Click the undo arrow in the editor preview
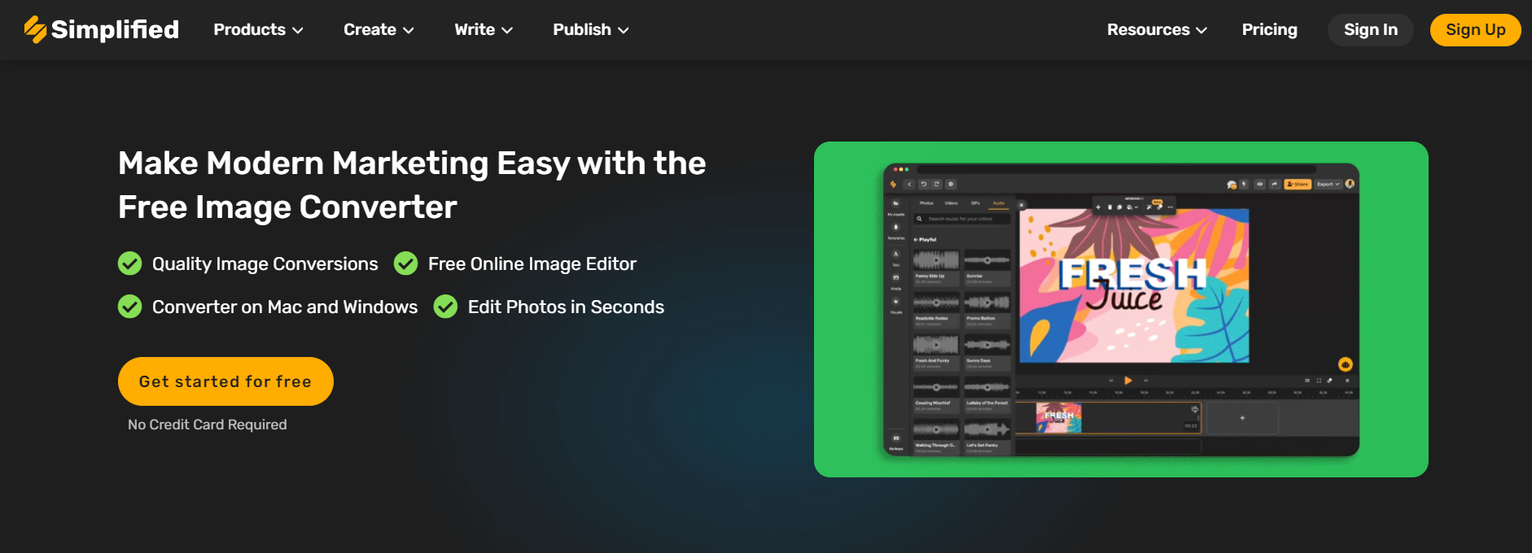This screenshot has height=553, width=1532. pyautogui.click(x=923, y=185)
